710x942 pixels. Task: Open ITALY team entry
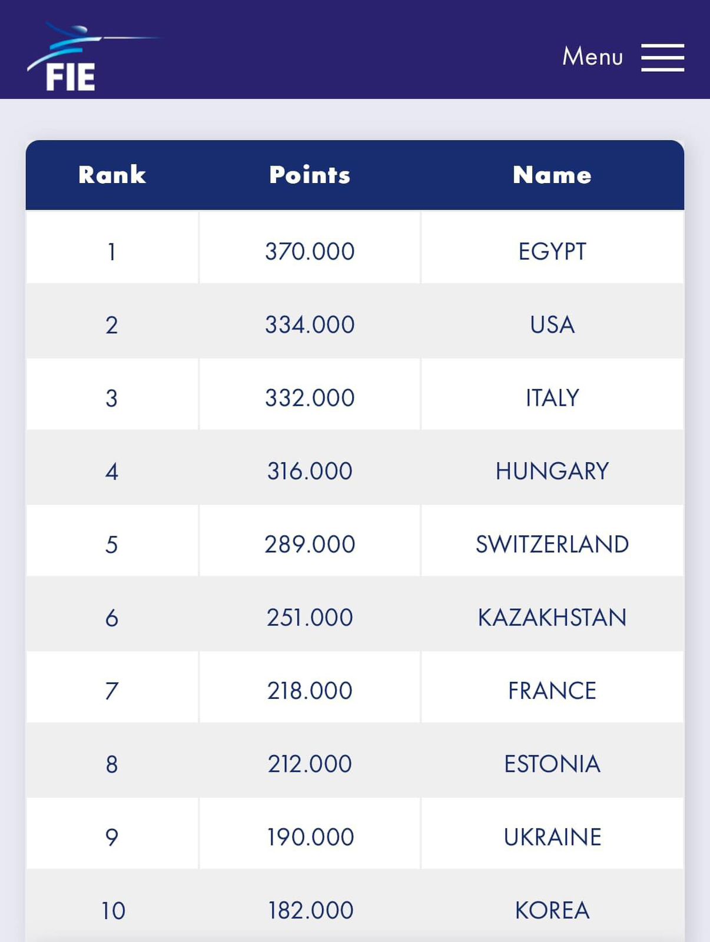click(552, 398)
